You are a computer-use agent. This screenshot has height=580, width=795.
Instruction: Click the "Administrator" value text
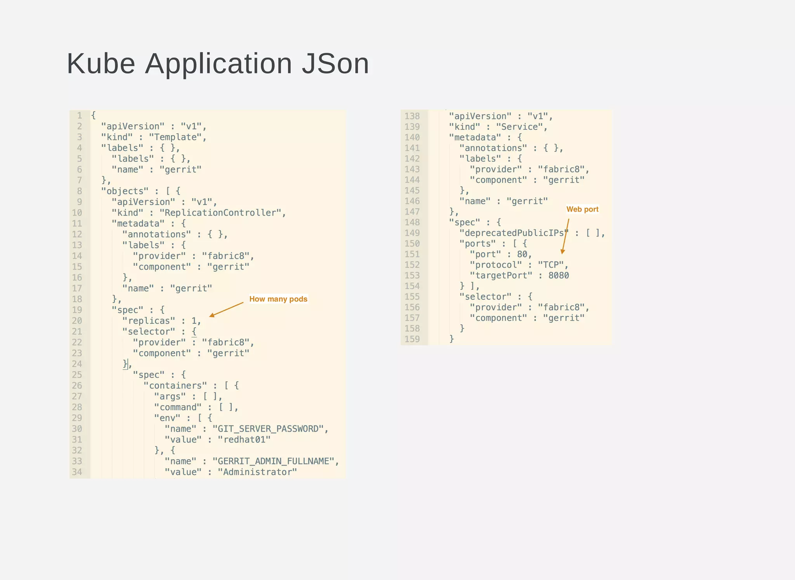pyautogui.click(x=257, y=472)
